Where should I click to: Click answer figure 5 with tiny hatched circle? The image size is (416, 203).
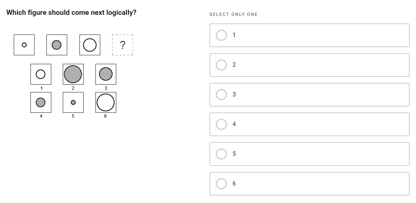[73, 102]
